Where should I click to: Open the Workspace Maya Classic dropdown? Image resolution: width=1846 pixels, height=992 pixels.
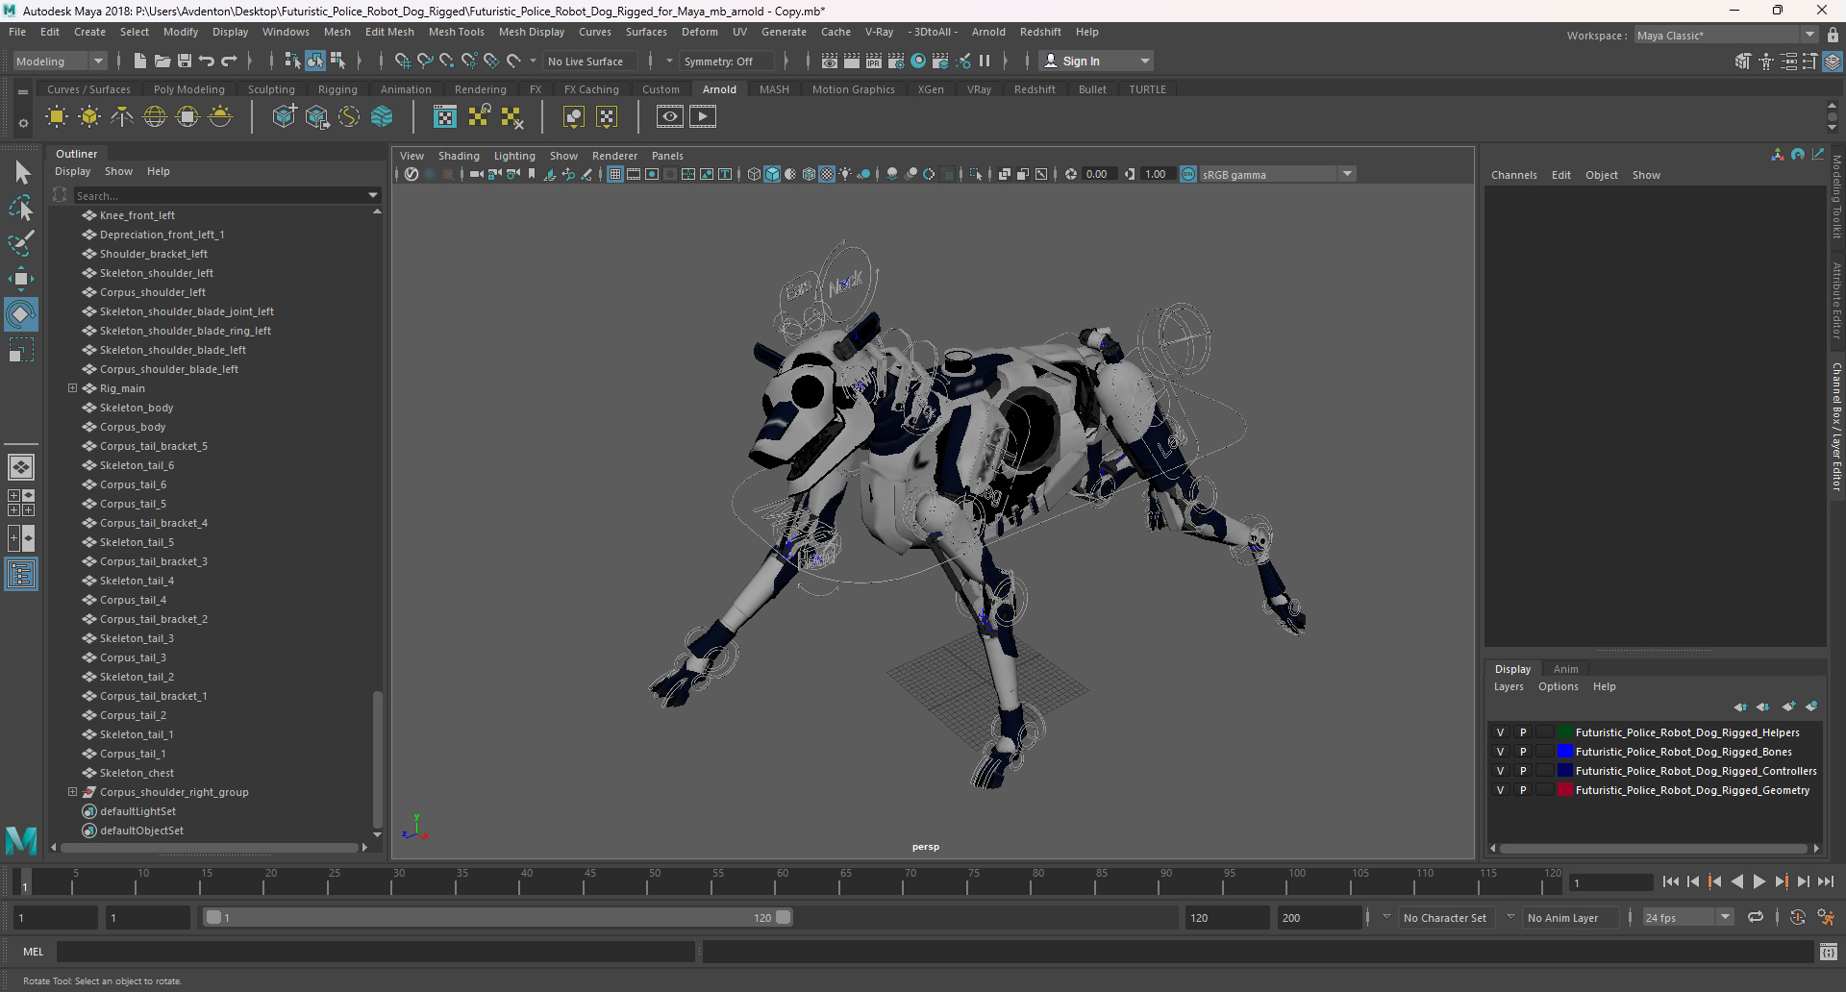click(1727, 36)
